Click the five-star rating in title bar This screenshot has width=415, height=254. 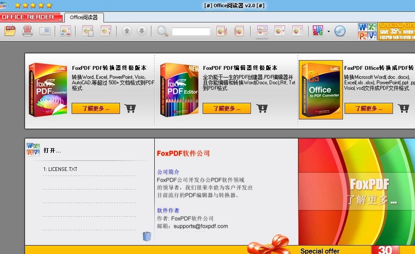(33, 5)
